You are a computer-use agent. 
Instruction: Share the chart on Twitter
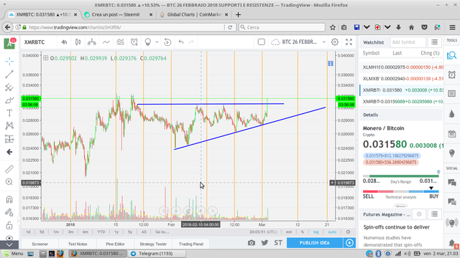264,243
